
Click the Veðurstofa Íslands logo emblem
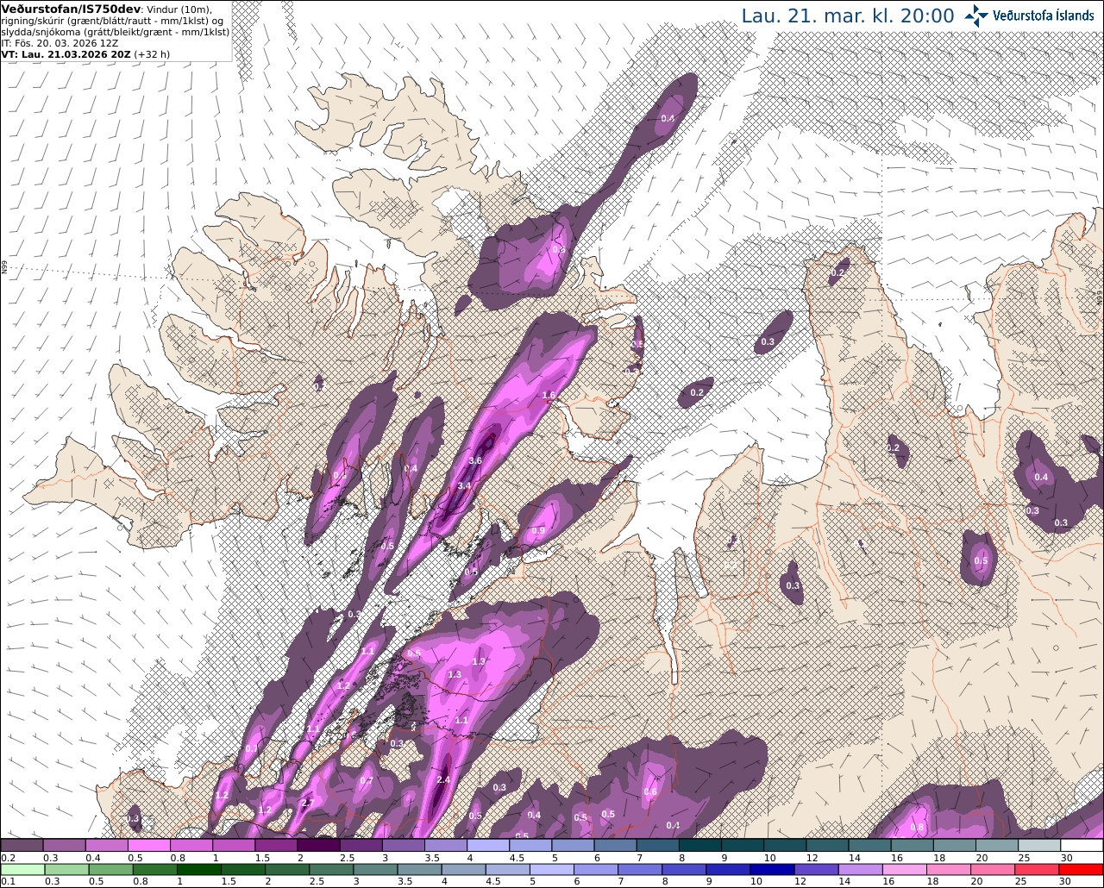coord(976,16)
